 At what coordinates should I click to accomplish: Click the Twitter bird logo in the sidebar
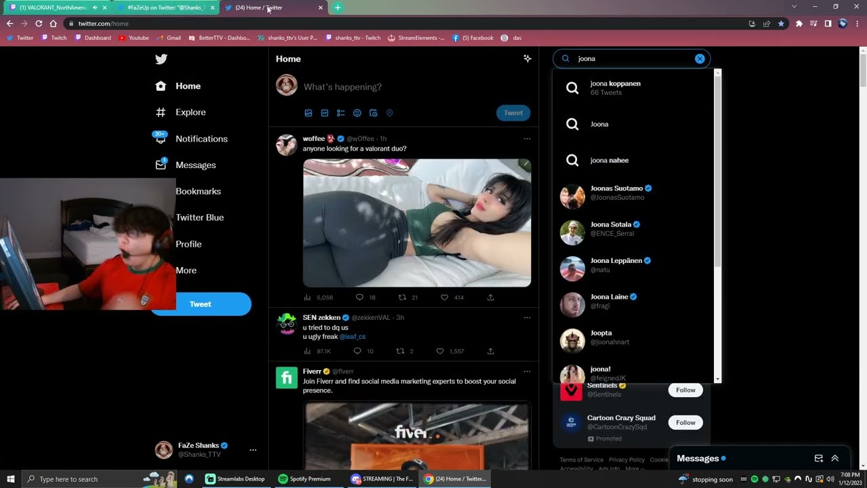(161, 59)
